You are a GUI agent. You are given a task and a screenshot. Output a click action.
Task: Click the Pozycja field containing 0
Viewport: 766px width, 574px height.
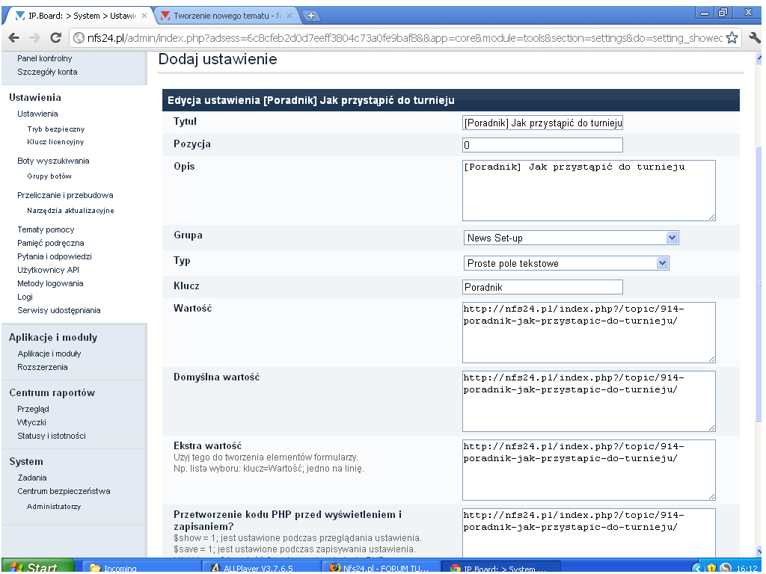(x=542, y=145)
